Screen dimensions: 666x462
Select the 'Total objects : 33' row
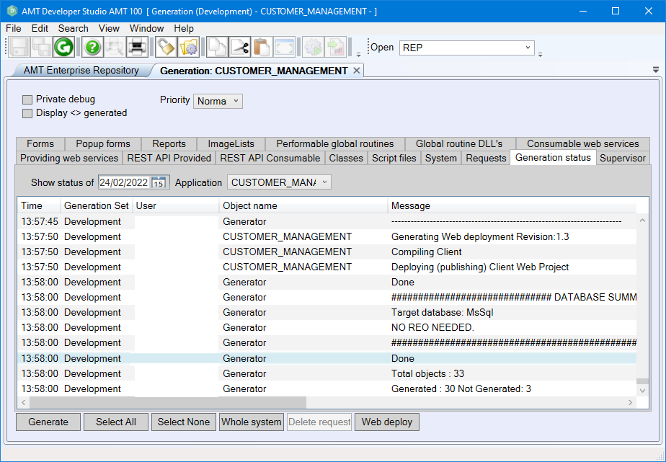click(329, 373)
